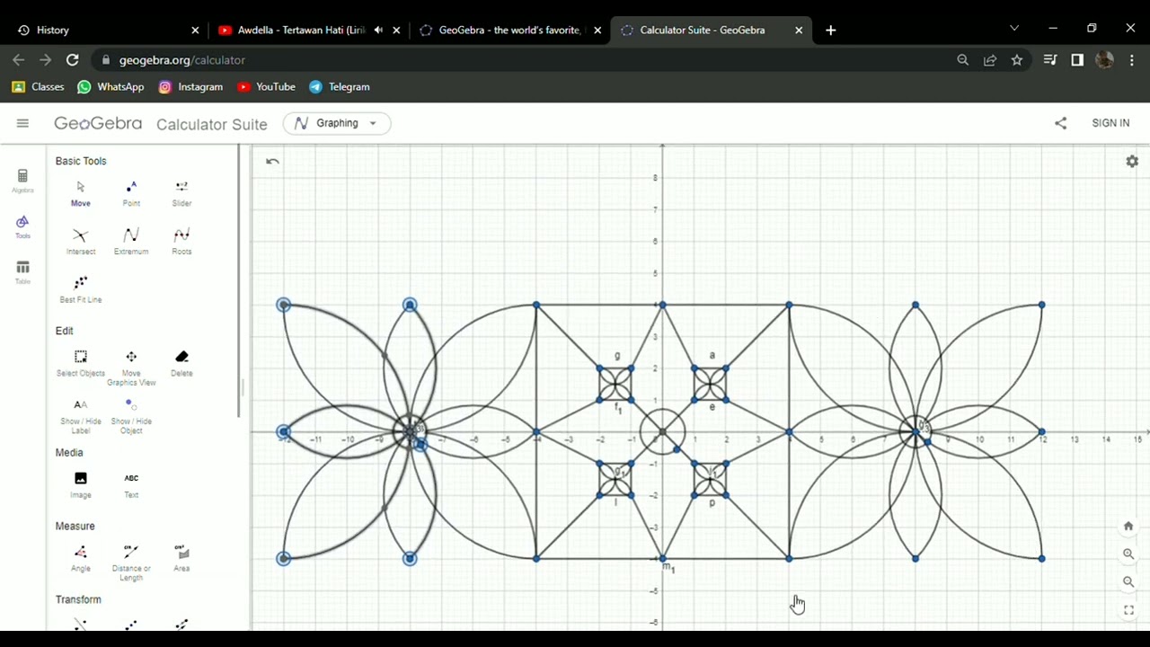
Task: Select Distance or Length tool
Action: [x=131, y=563]
